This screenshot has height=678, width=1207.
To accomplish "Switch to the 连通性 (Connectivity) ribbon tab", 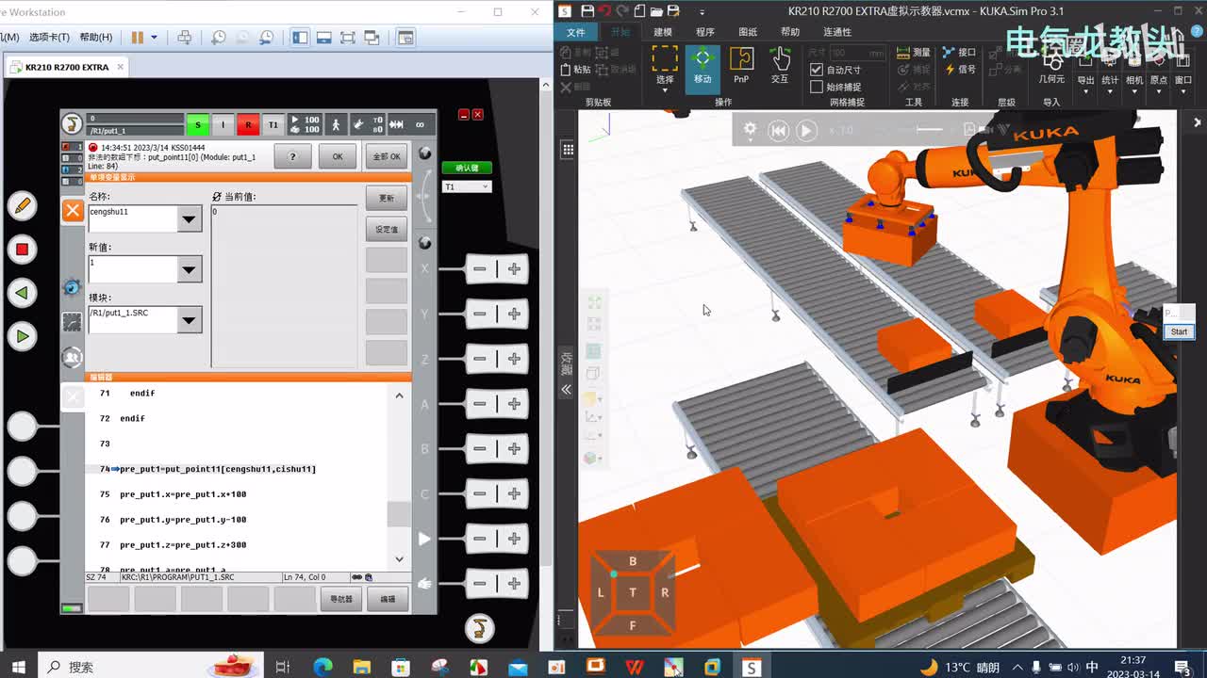I will coord(837,32).
